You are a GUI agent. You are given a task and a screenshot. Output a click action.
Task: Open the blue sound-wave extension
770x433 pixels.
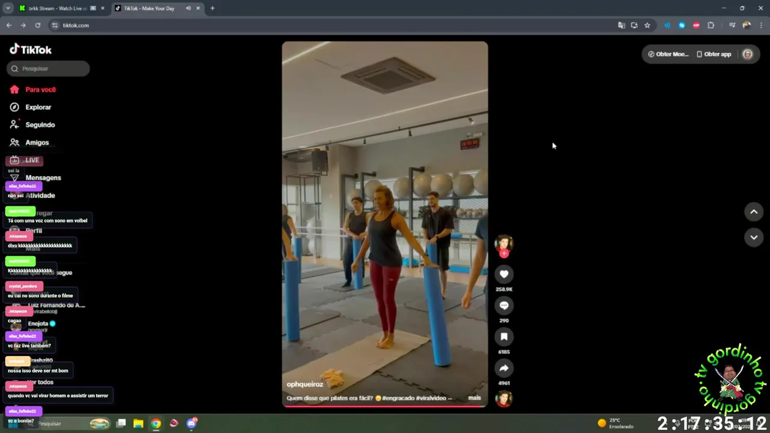click(x=667, y=25)
